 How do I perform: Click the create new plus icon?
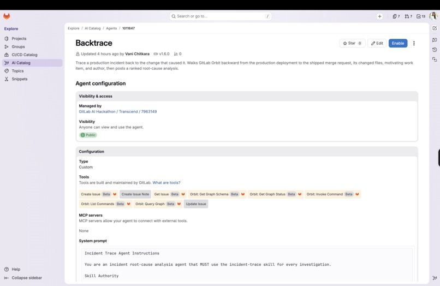(379, 16)
